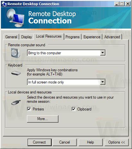Close the Remote Desktop Connection window
Screen dimensions: 132x149
tap(128, 4)
